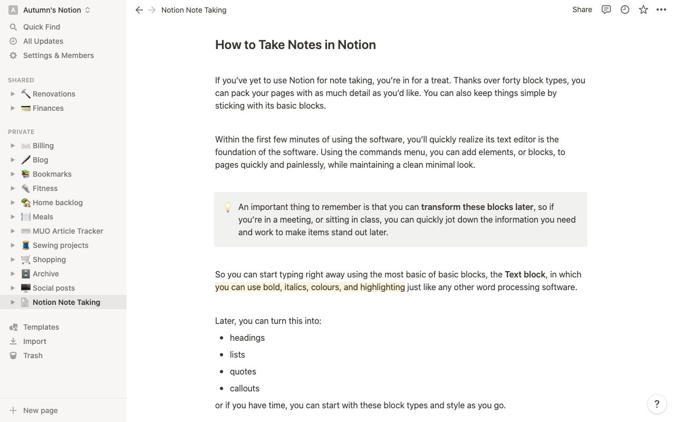The width and height of the screenshot is (674, 422).
Task: Open the help question mark button
Action: 657,405
